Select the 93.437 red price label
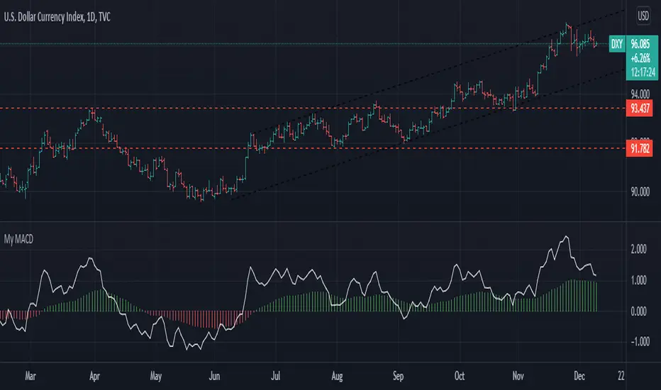This screenshot has width=661, height=390. click(x=640, y=108)
